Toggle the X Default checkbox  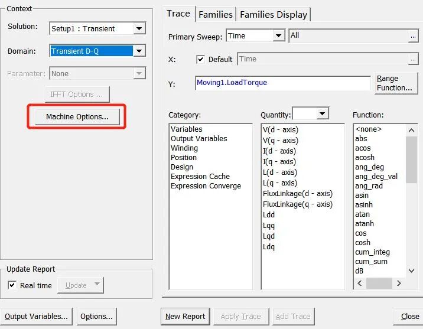point(200,59)
